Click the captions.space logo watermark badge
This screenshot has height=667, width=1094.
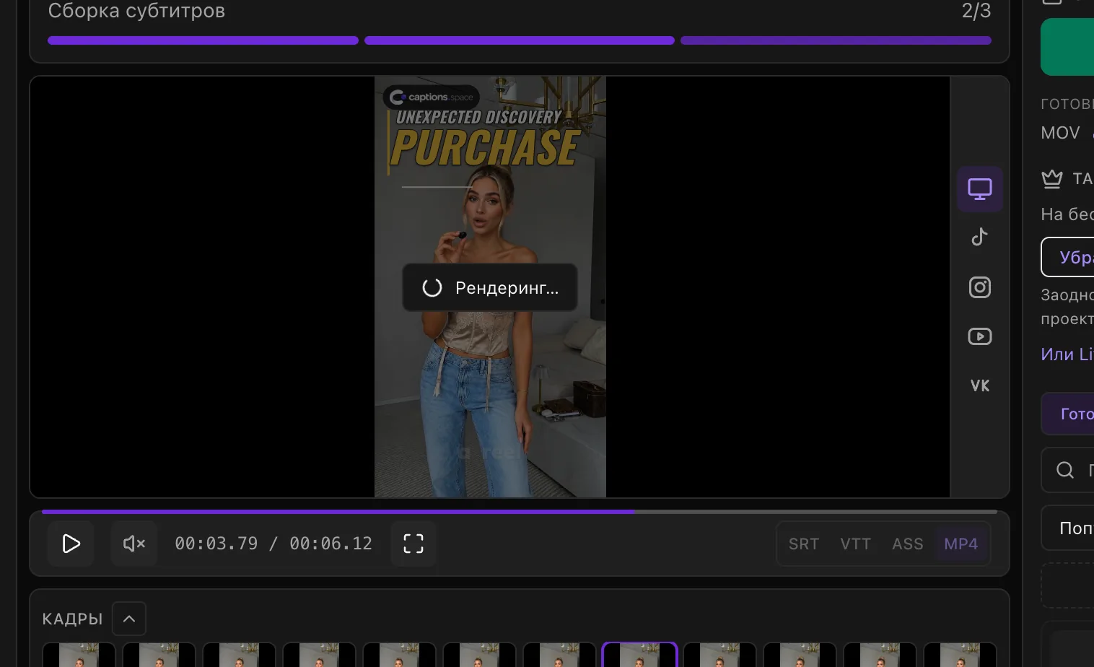[432, 97]
